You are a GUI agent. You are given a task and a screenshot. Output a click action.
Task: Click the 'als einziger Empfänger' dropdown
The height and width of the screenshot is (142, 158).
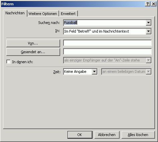pyautogui.click(x=107, y=60)
